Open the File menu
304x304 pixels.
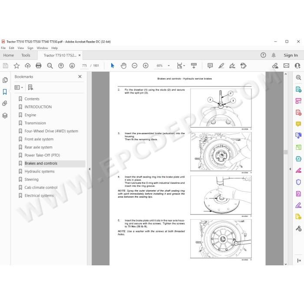pyautogui.click(x=3, y=48)
